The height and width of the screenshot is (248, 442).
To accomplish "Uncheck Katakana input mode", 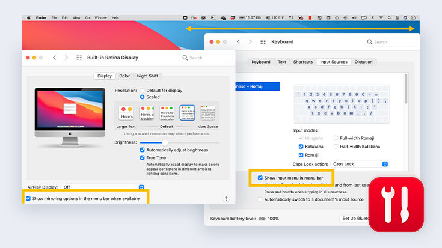I will point(301,147).
